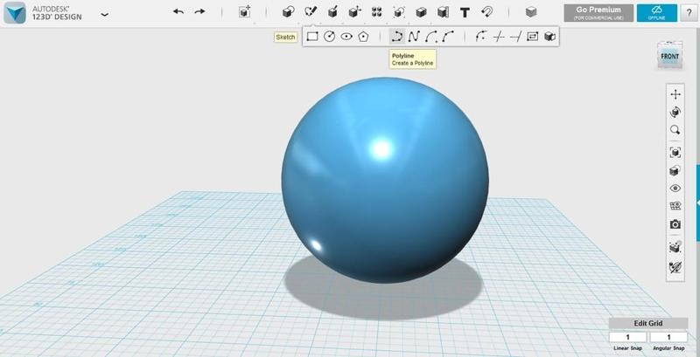Open the 123D Design application menu chevron

[x=104, y=14]
